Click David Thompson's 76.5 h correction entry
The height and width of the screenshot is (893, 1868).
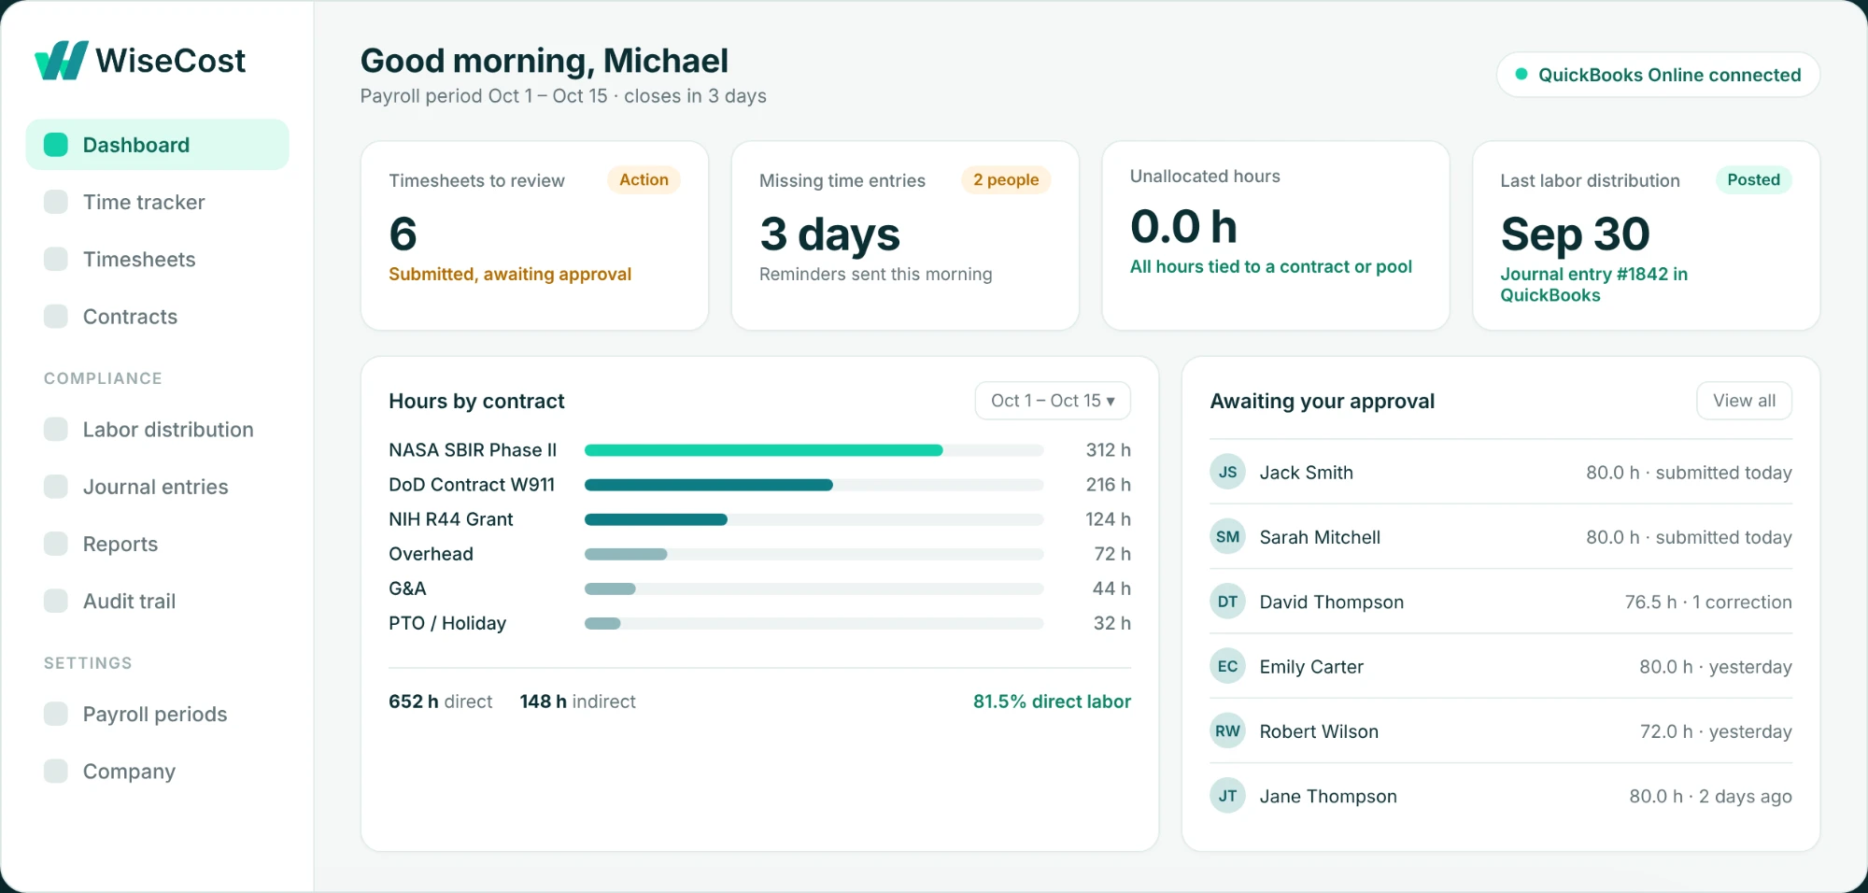(x=1707, y=602)
